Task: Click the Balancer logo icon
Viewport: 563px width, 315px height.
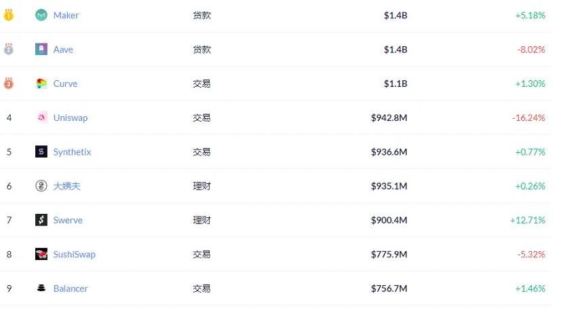Action: tap(41, 289)
